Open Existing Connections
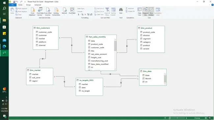The width and height of the screenshot is (214, 120). coord(56,11)
